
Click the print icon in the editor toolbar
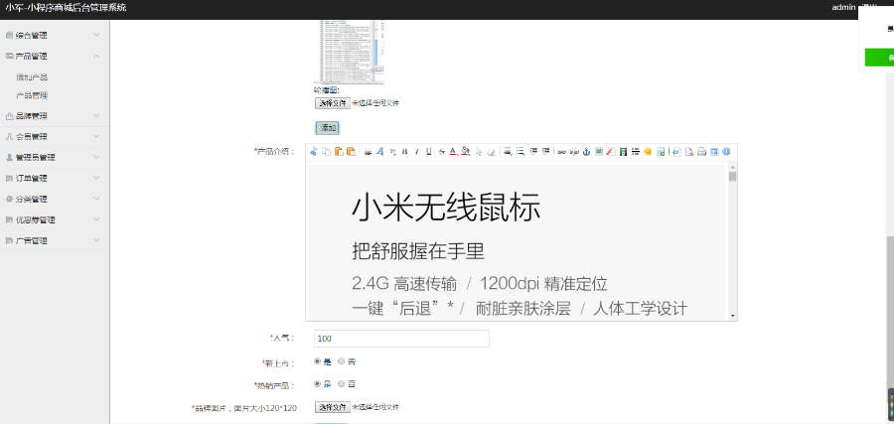[x=702, y=152]
